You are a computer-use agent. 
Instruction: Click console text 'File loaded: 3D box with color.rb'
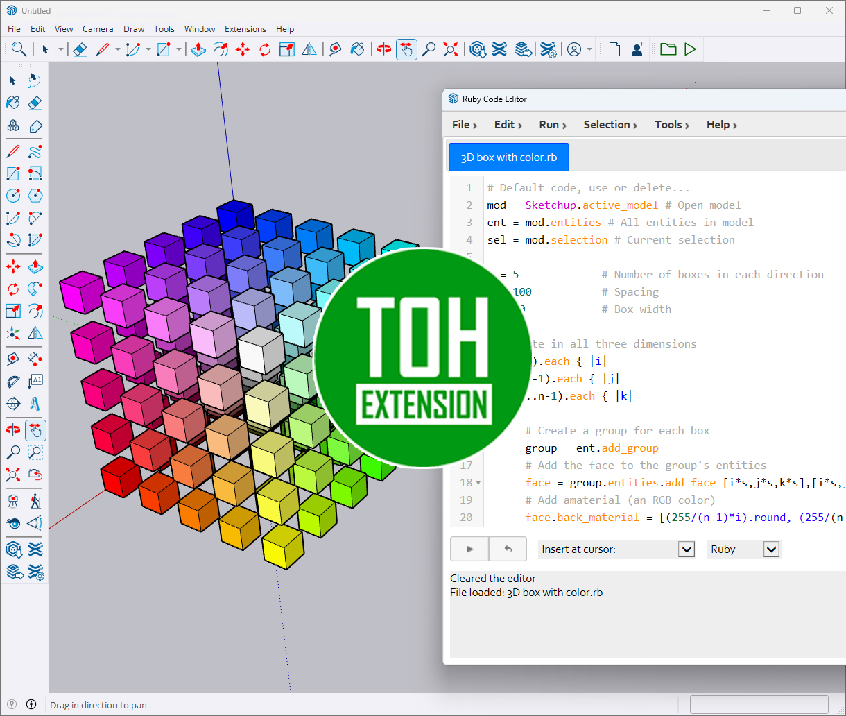(x=526, y=593)
